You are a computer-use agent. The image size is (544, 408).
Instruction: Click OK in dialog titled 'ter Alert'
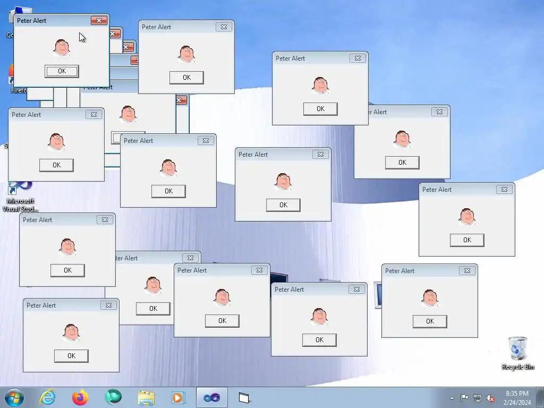(x=153, y=309)
